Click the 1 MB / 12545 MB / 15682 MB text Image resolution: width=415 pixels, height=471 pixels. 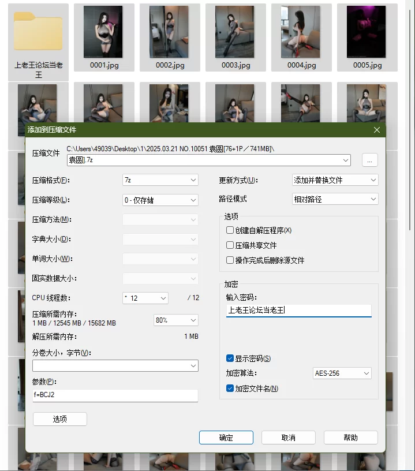pyautogui.click(x=74, y=323)
